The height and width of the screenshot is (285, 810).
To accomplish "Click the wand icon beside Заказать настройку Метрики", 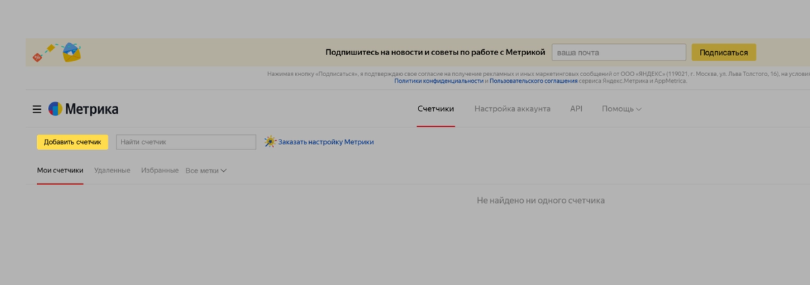I will click(270, 142).
